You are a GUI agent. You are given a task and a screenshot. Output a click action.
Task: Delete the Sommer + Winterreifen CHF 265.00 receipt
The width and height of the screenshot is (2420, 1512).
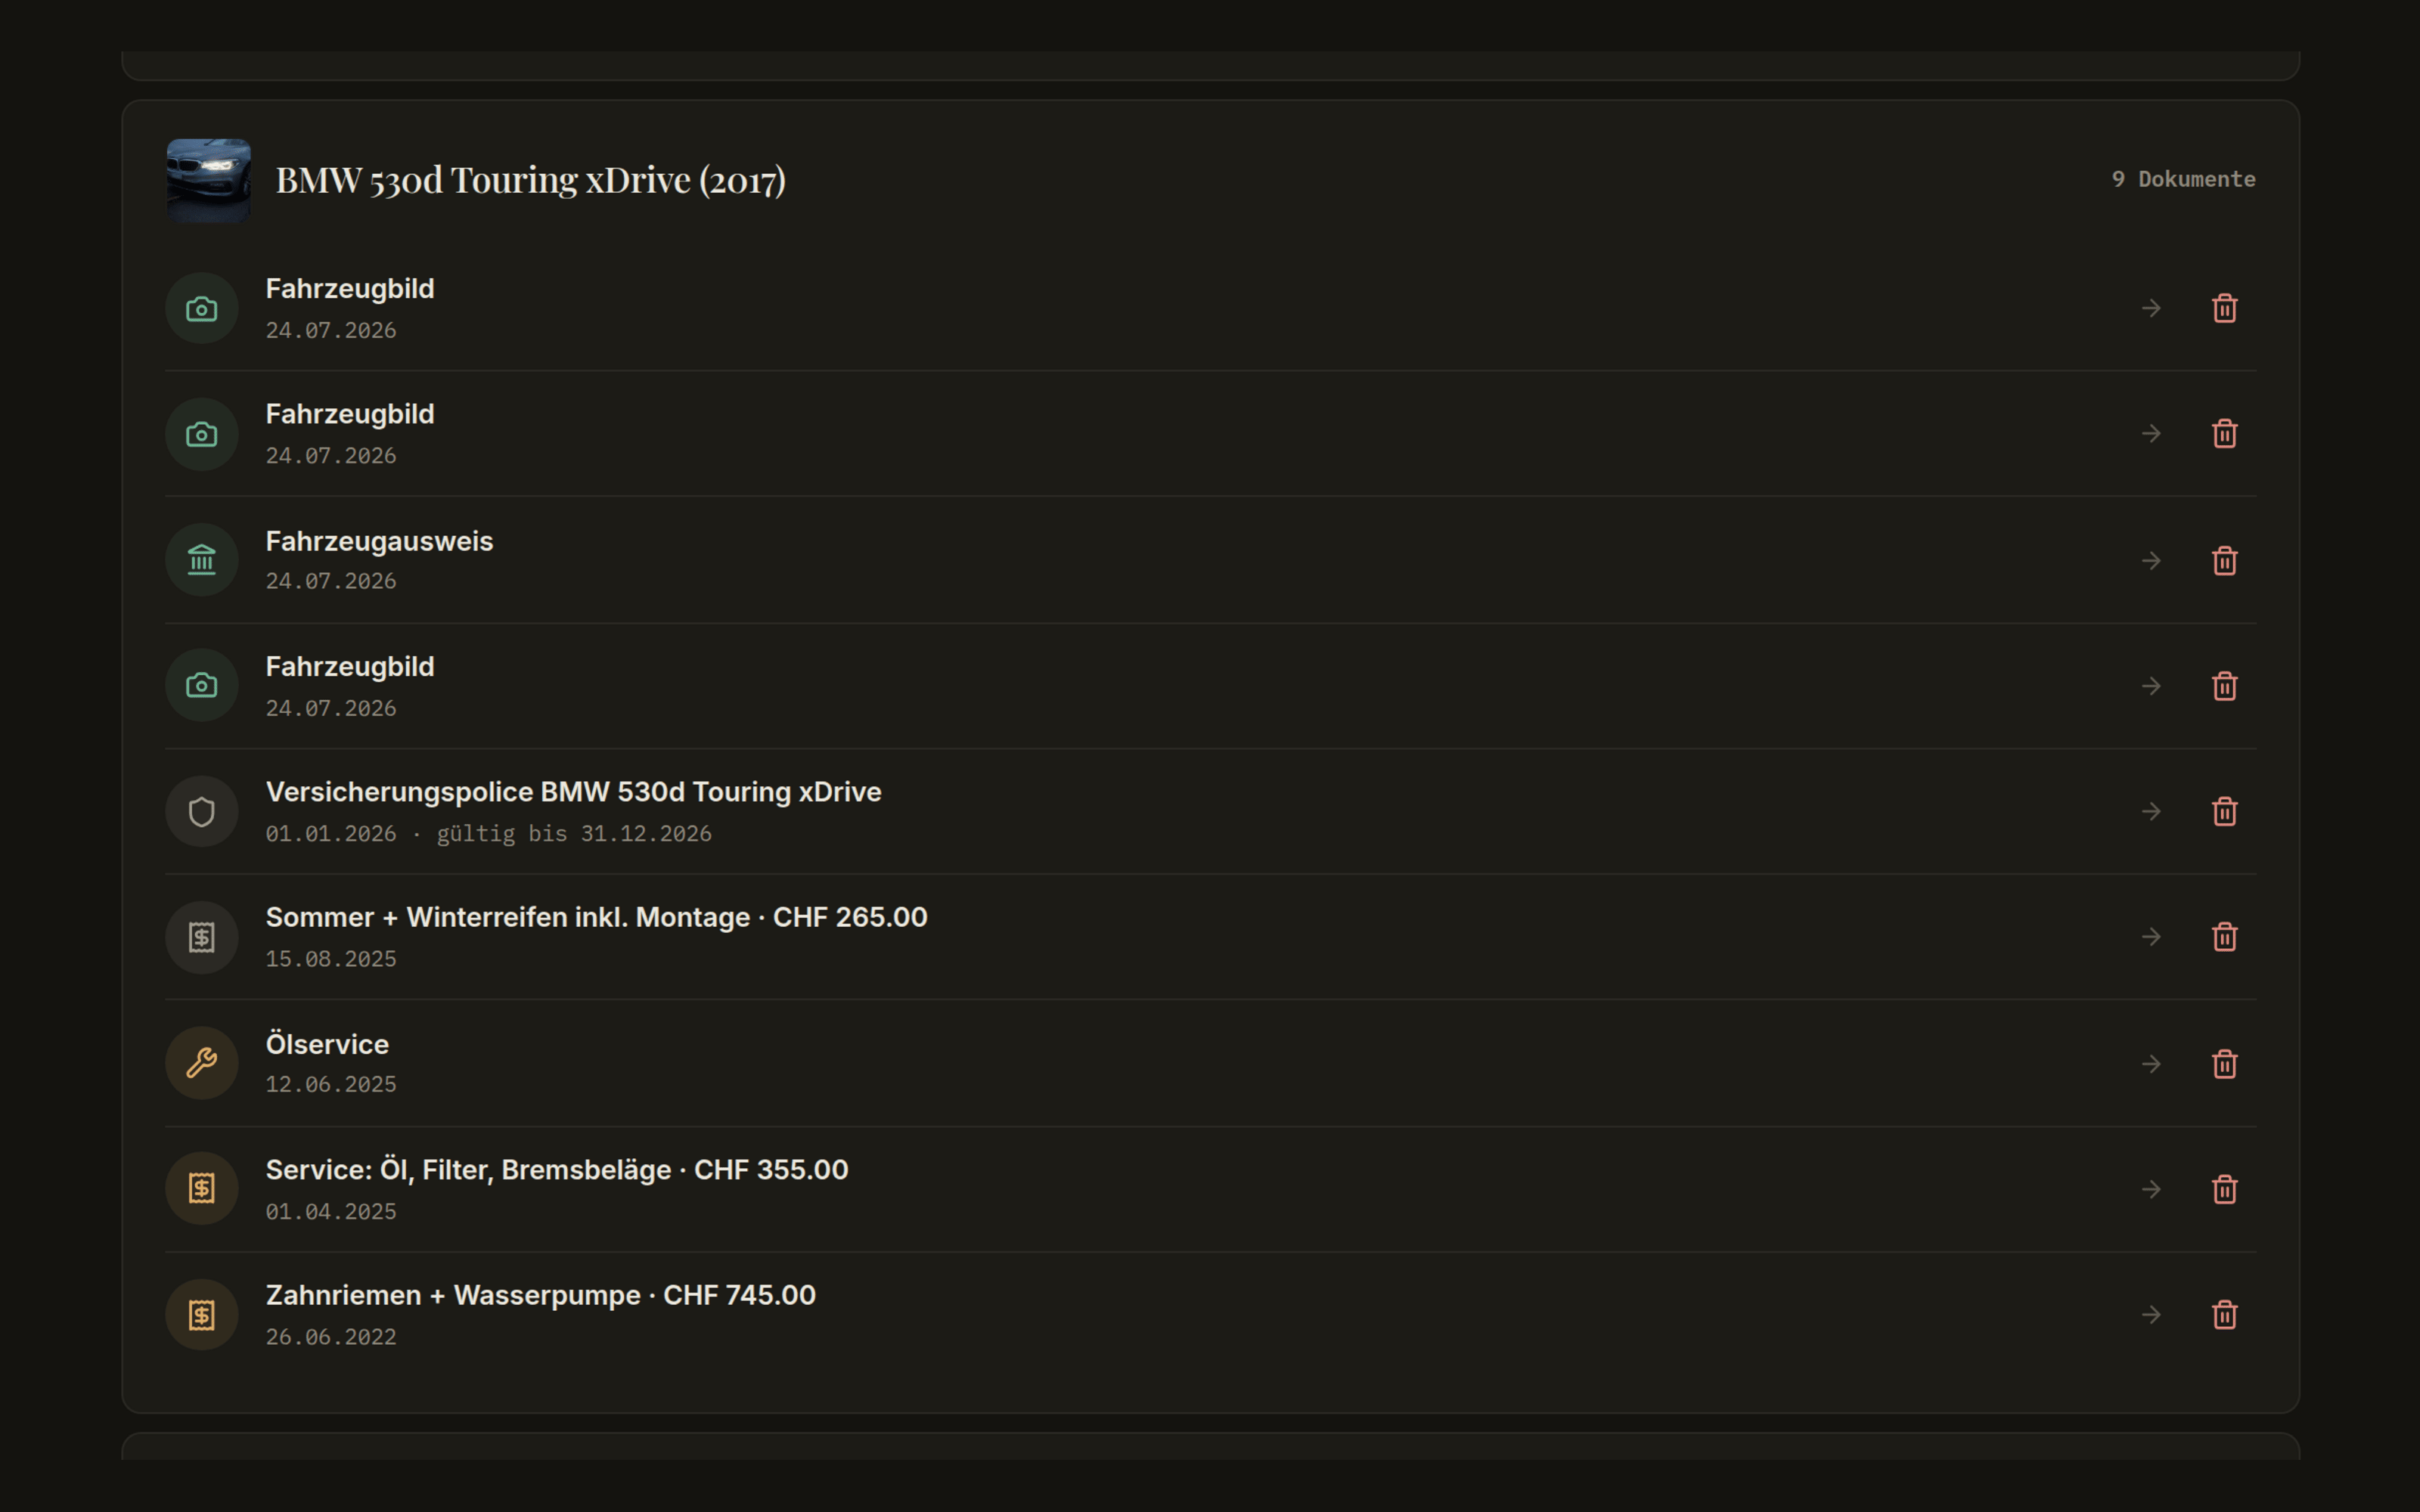pos(2224,937)
